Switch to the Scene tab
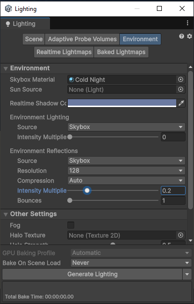This screenshot has height=304, width=194. 34,39
